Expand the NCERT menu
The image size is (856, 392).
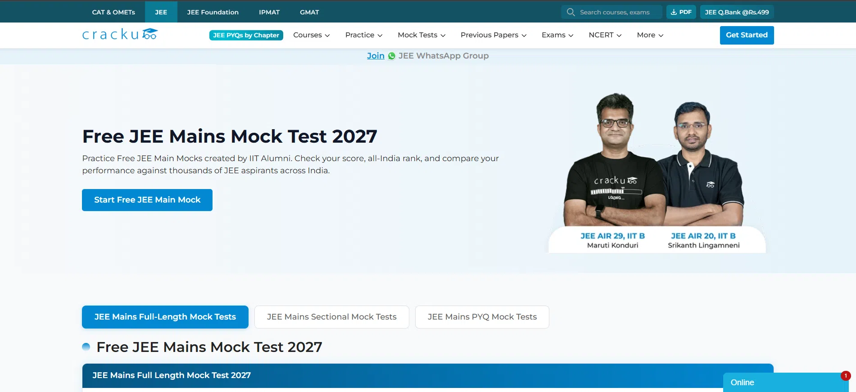tap(605, 35)
